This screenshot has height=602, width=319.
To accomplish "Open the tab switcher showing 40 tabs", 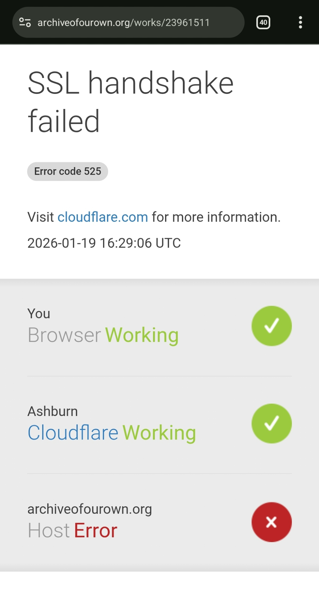I will [x=263, y=22].
